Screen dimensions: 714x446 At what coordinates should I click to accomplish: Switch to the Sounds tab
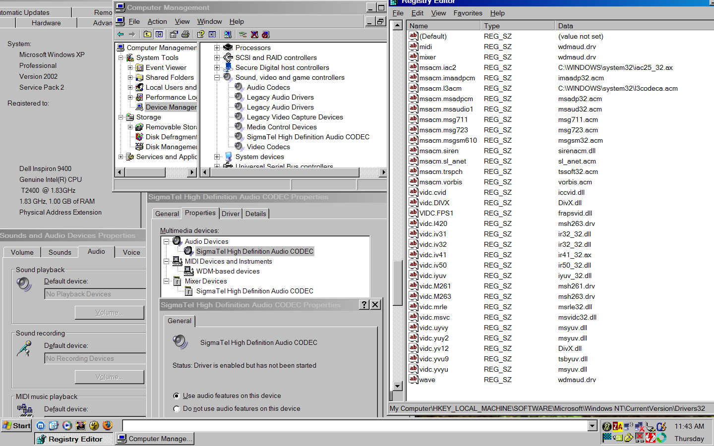60,252
